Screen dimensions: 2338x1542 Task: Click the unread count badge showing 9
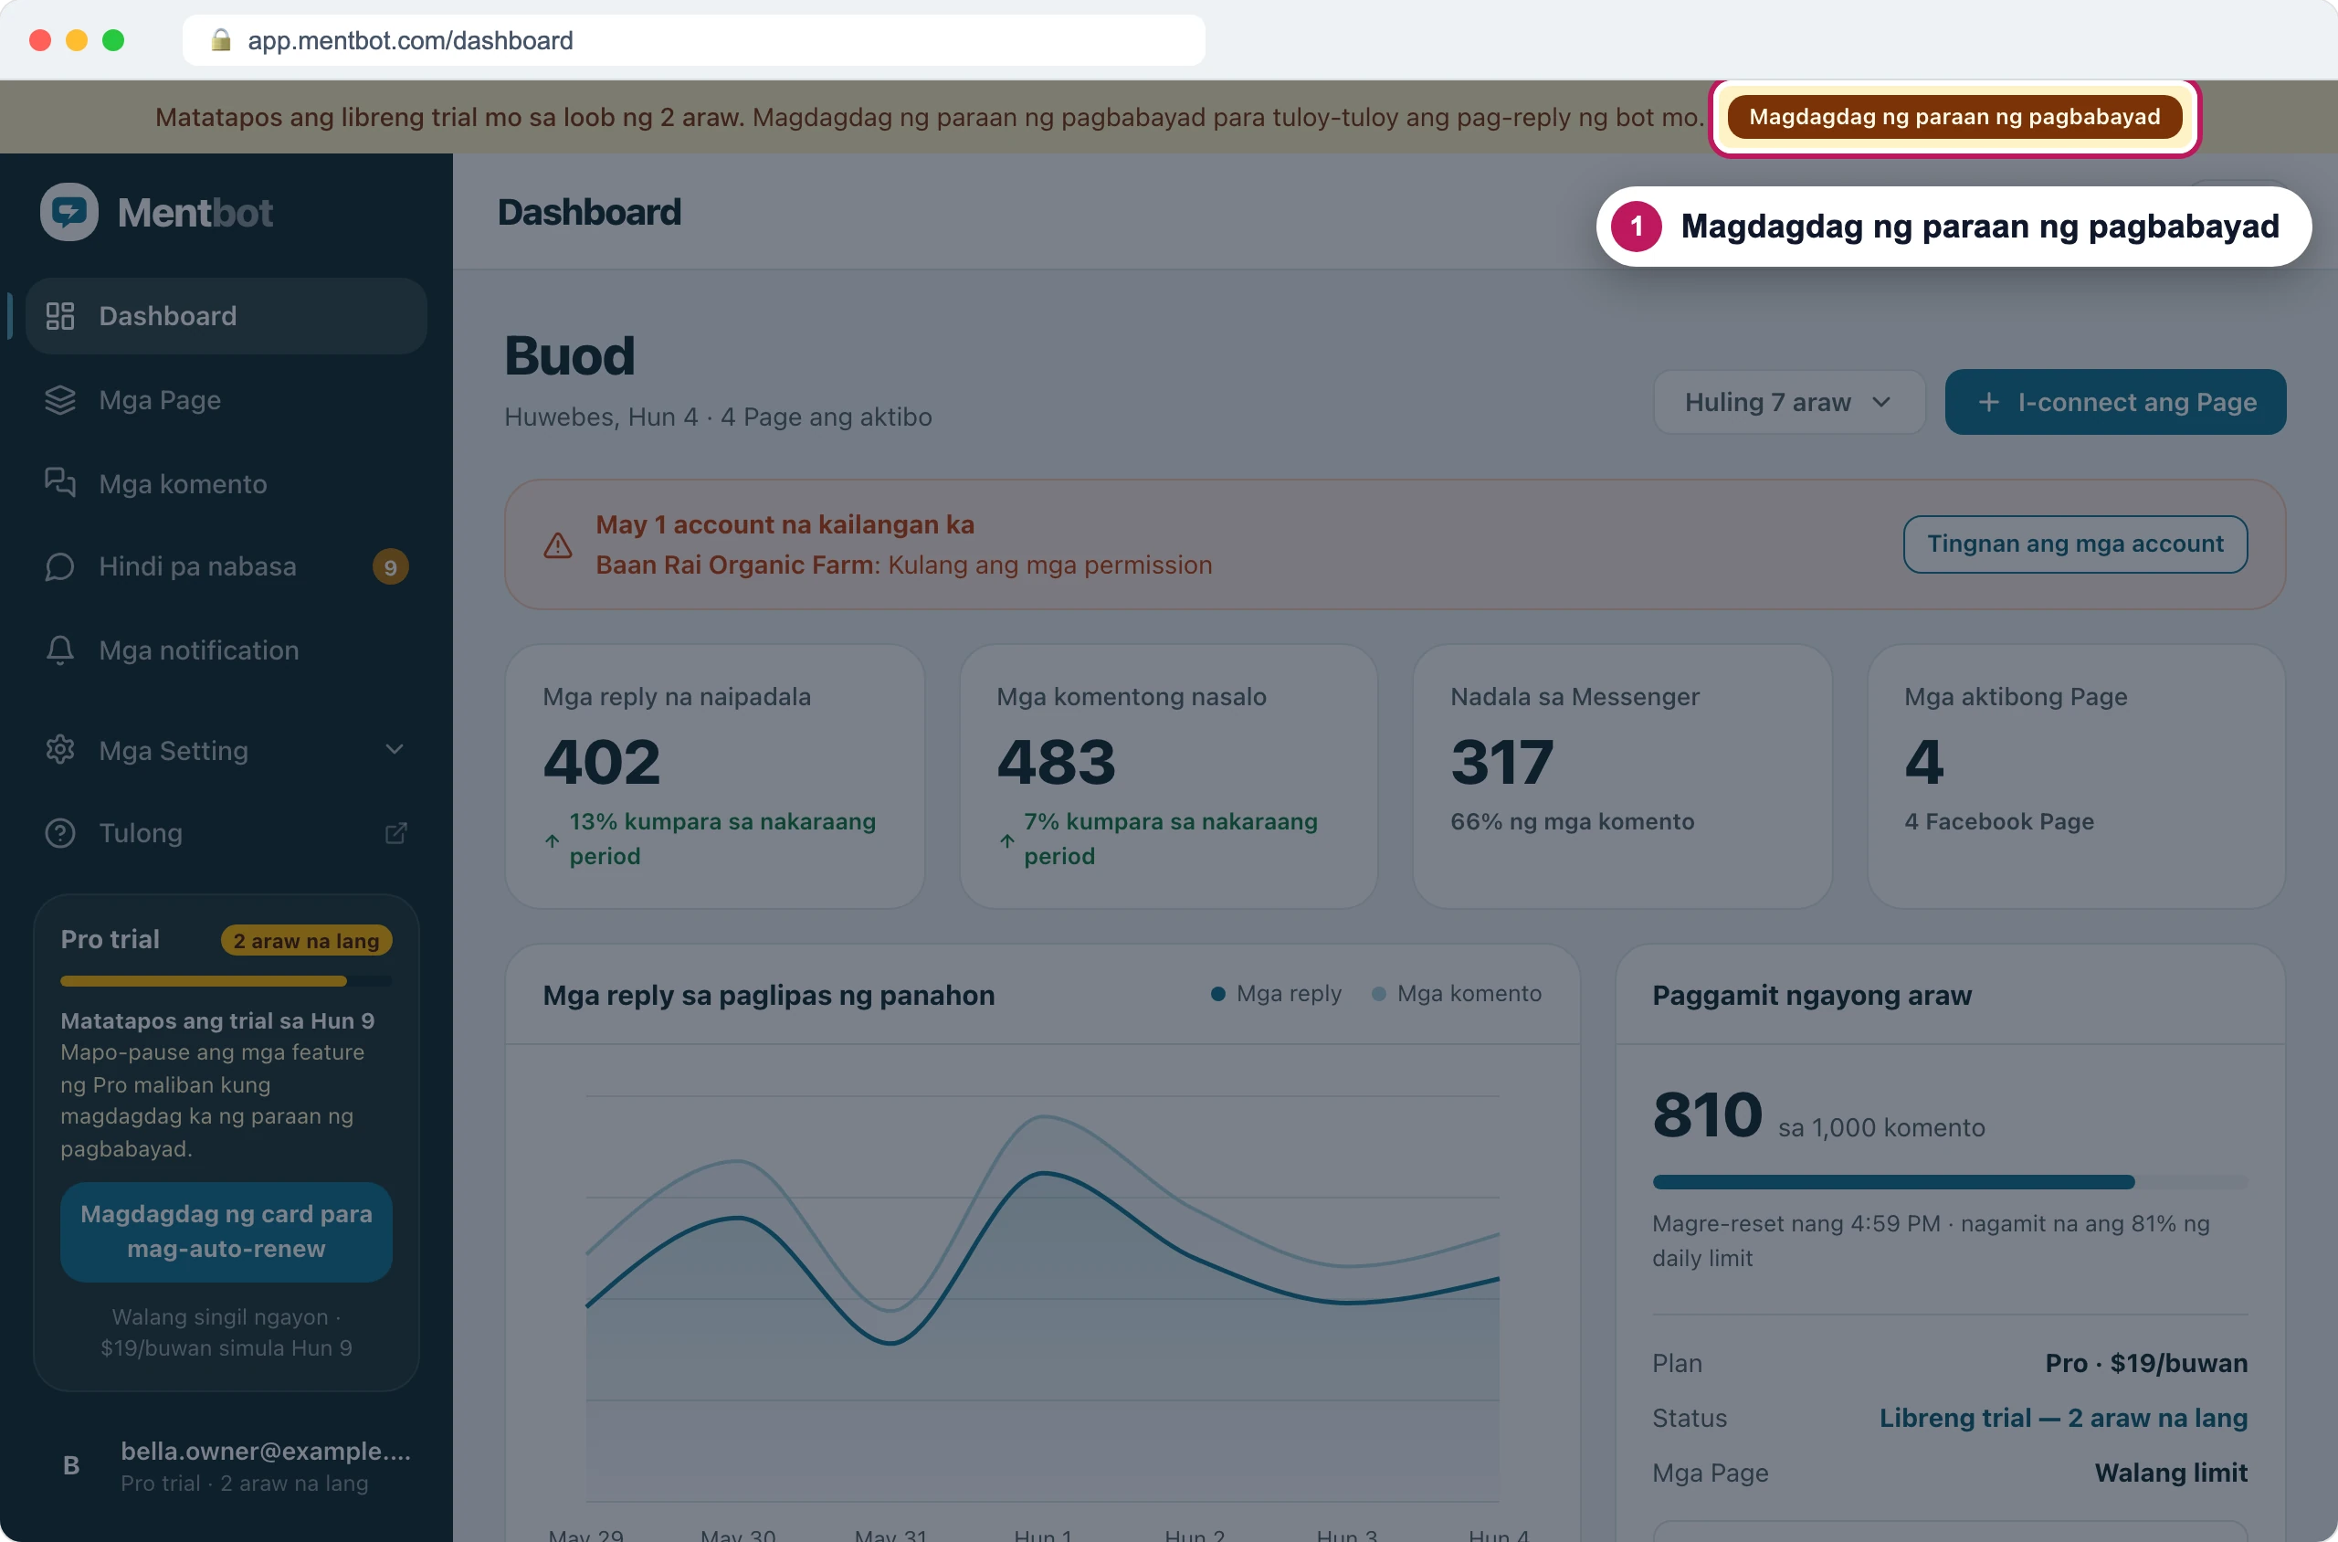[x=390, y=566]
